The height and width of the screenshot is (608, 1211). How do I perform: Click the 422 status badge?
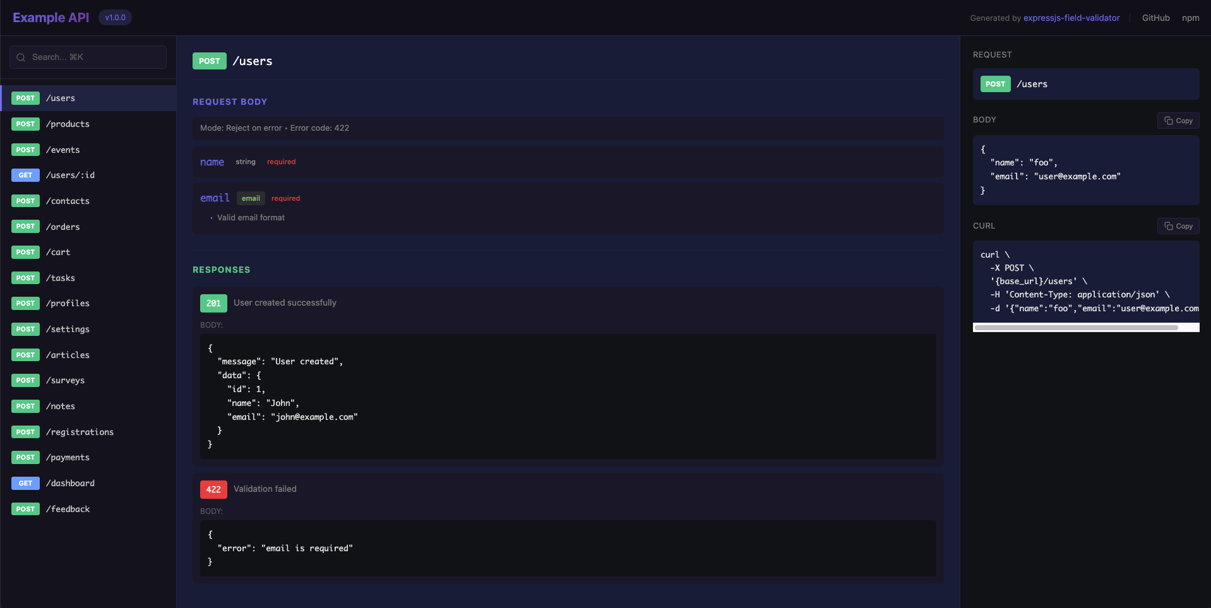(x=213, y=489)
